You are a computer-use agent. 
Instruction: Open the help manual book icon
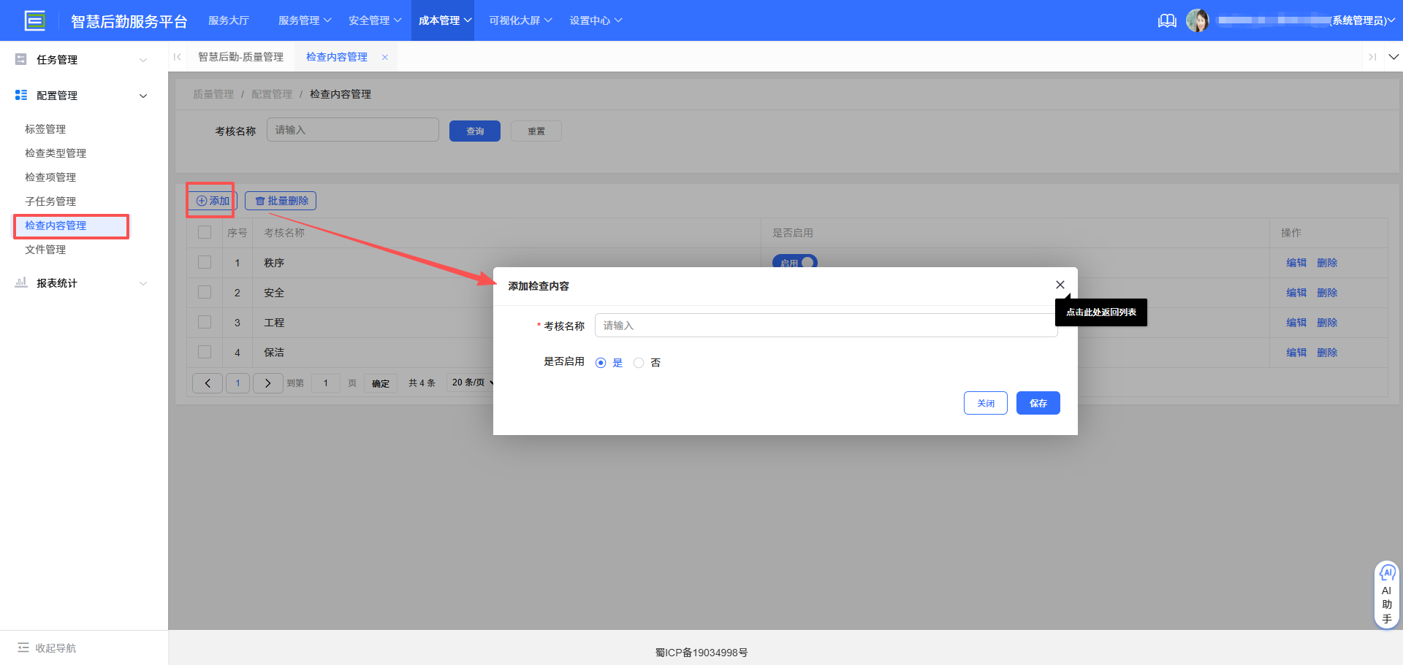click(1167, 20)
